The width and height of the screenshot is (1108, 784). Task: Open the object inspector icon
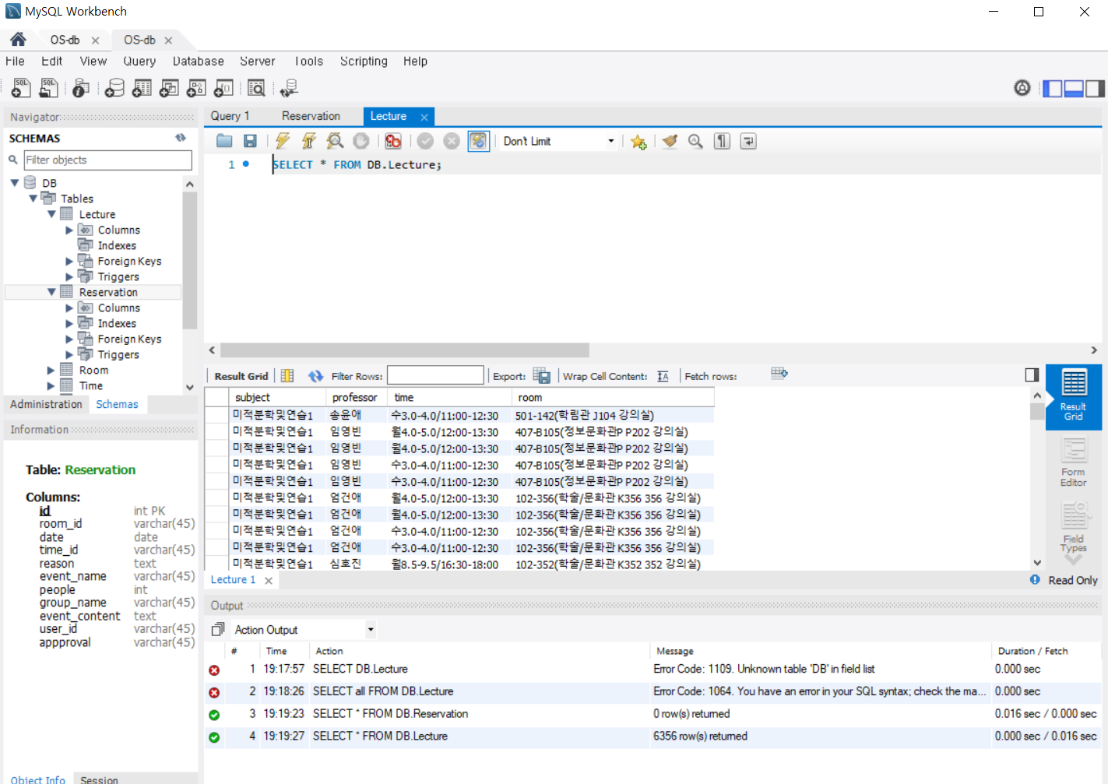point(81,88)
